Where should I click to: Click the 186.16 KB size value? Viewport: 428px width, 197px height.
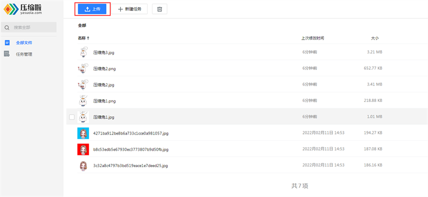[x=373, y=165]
